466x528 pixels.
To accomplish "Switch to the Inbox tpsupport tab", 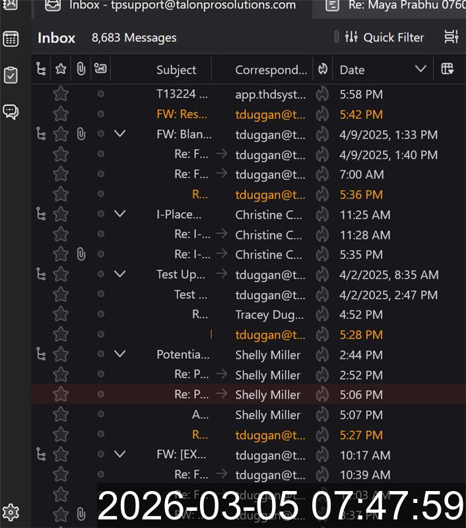I will (172, 6).
